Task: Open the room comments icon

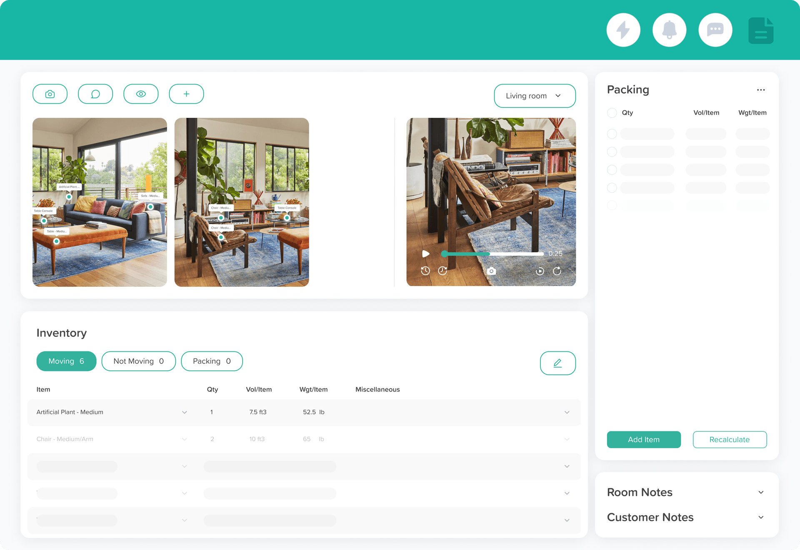Action: [x=95, y=94]
